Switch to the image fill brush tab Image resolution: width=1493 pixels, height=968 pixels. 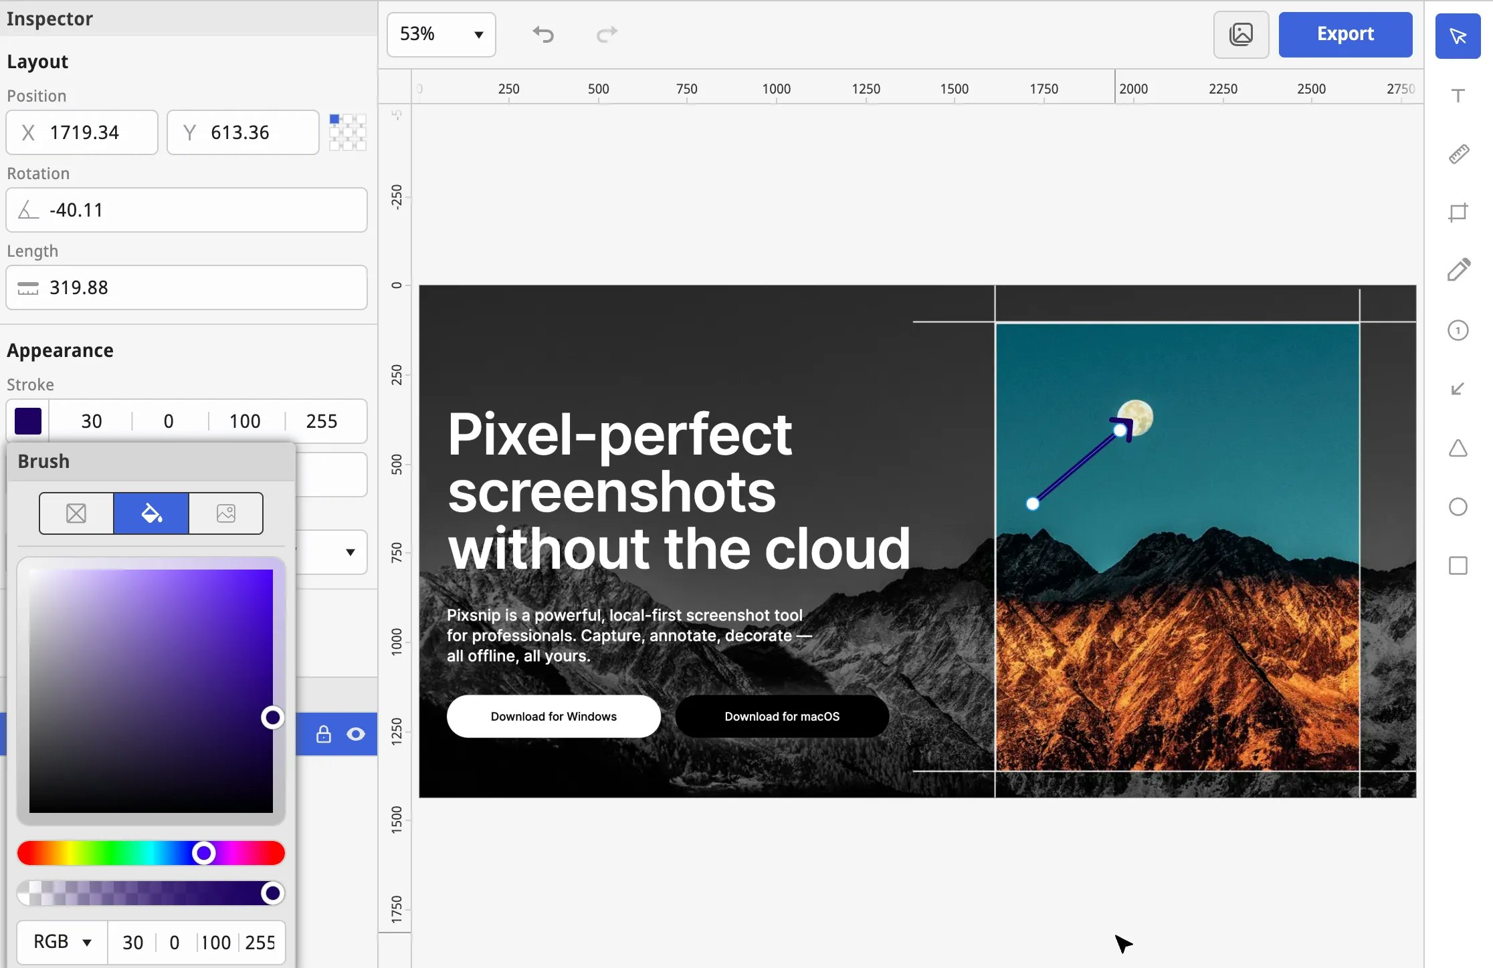(226, 513)
